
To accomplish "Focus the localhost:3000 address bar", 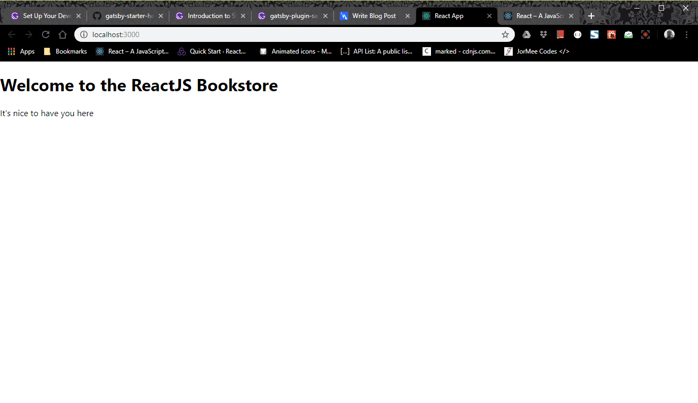I will click(x=292, y=34).
